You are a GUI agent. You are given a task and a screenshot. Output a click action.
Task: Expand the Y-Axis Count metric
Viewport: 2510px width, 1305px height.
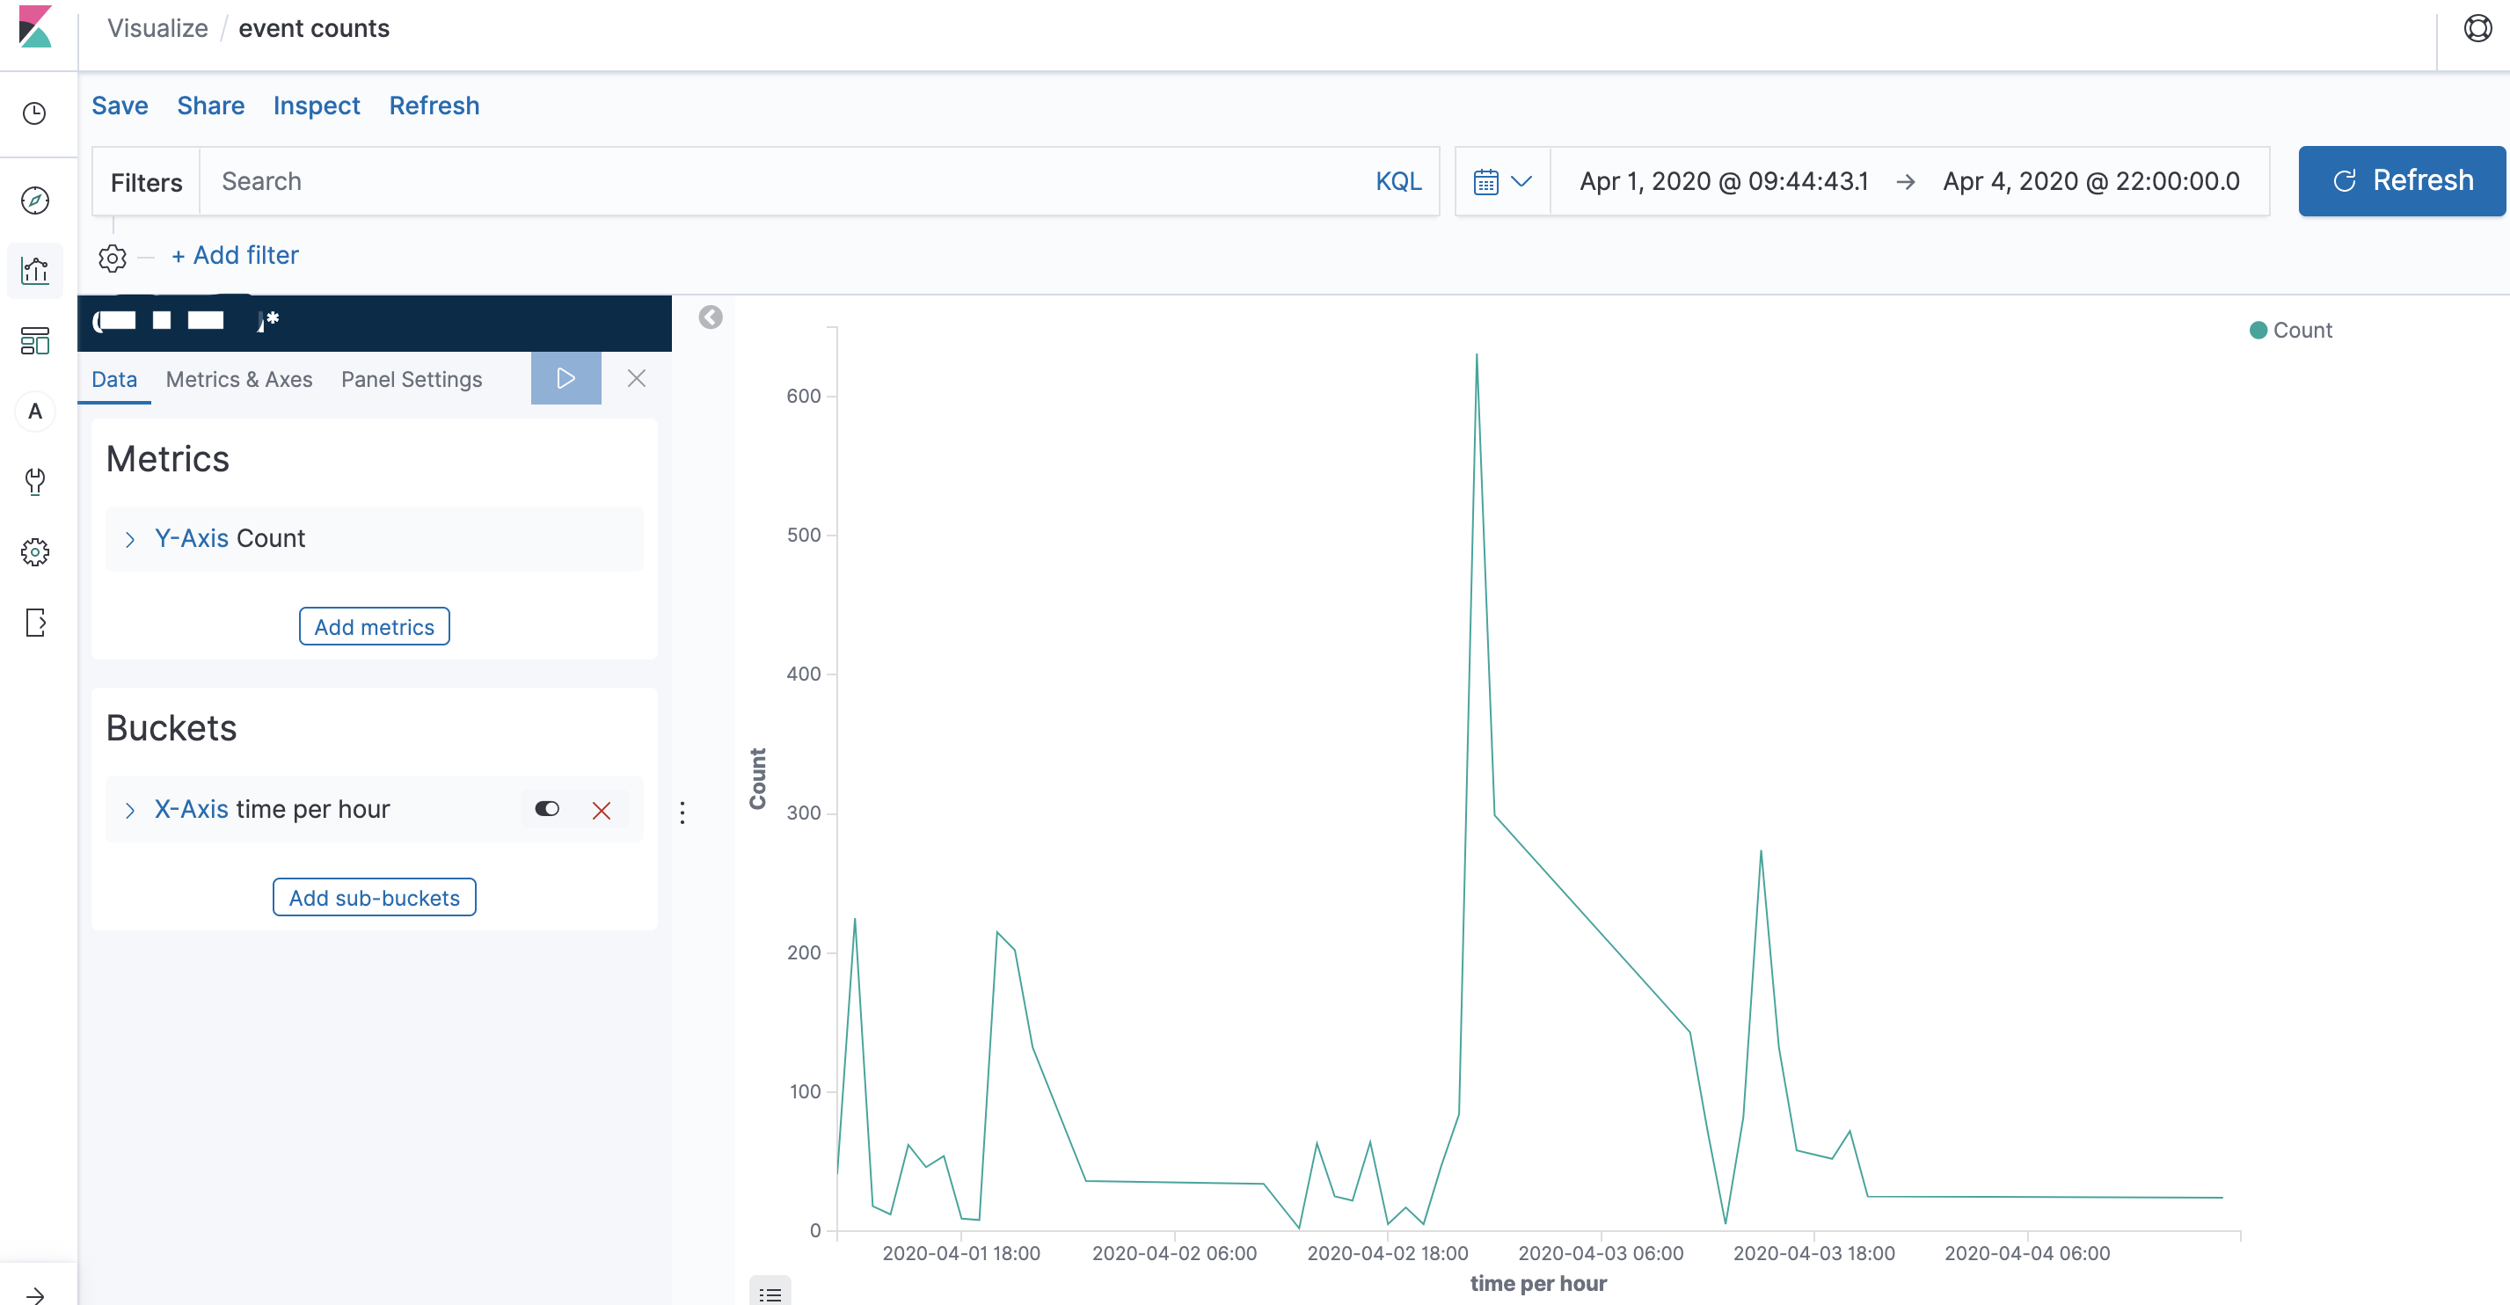pos(129,539)
